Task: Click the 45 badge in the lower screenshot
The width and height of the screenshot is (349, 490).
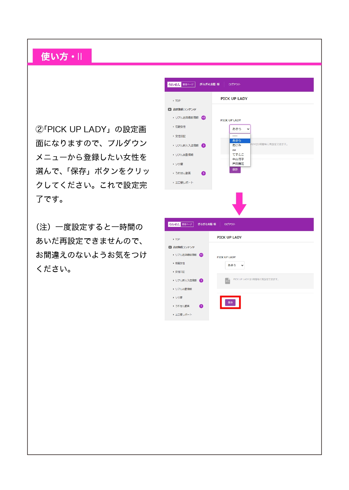Action: click(201, 255)
